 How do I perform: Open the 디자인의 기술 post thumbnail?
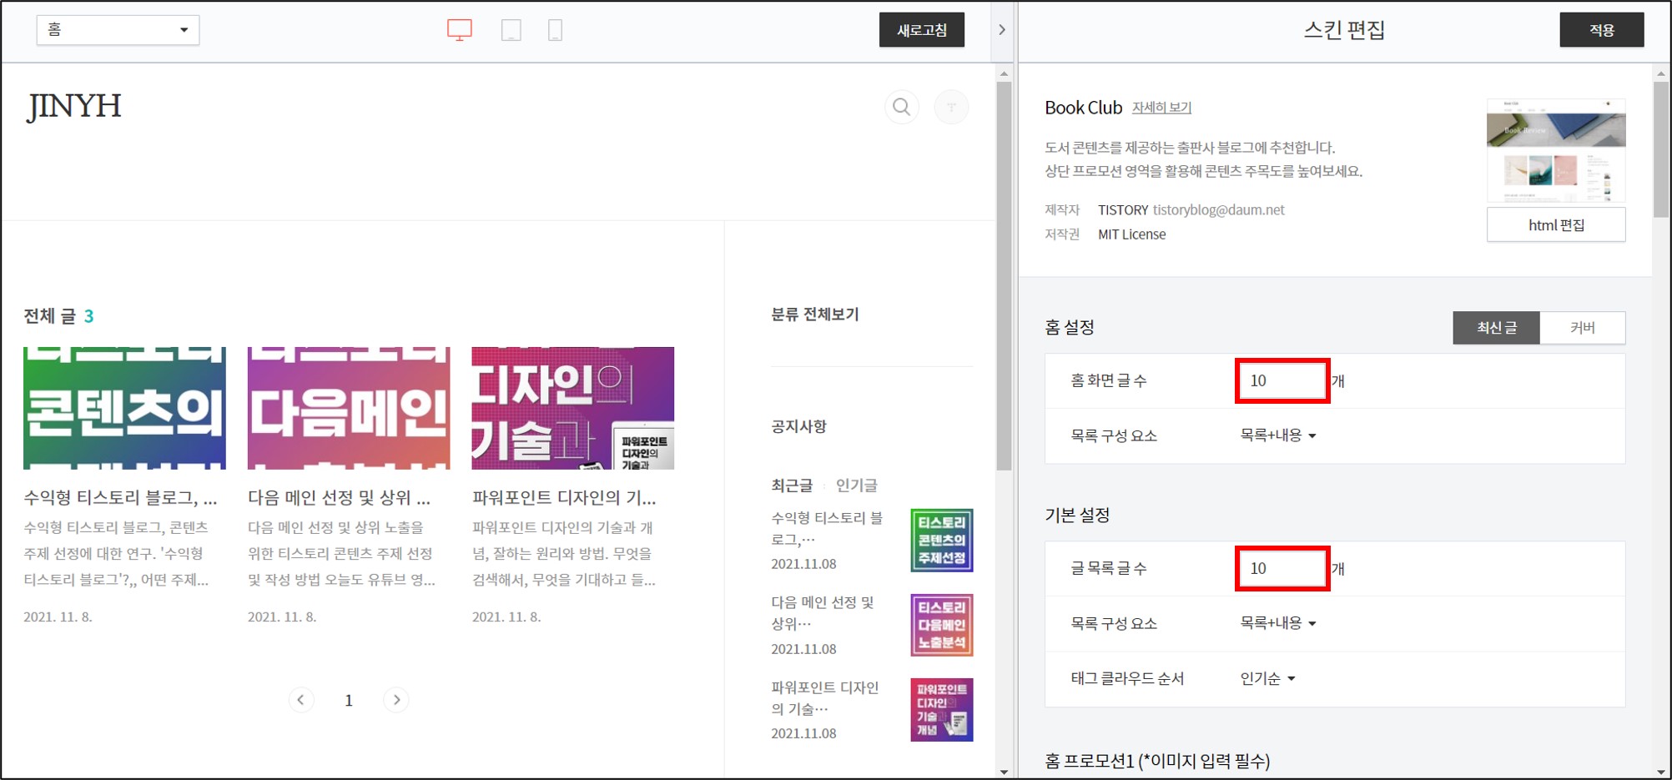click(x=573, y=408)
